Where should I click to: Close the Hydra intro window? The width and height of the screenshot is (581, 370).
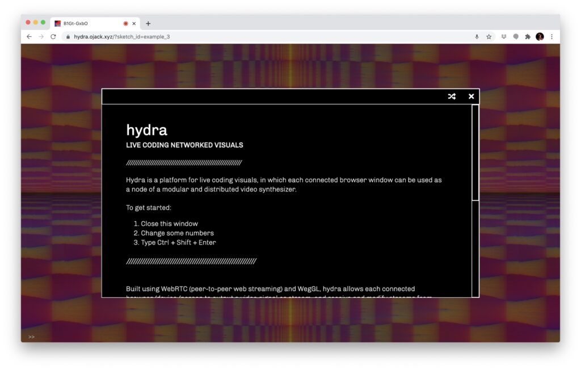[471, 96]
